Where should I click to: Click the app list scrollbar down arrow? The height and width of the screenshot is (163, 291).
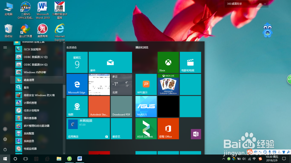64,153
